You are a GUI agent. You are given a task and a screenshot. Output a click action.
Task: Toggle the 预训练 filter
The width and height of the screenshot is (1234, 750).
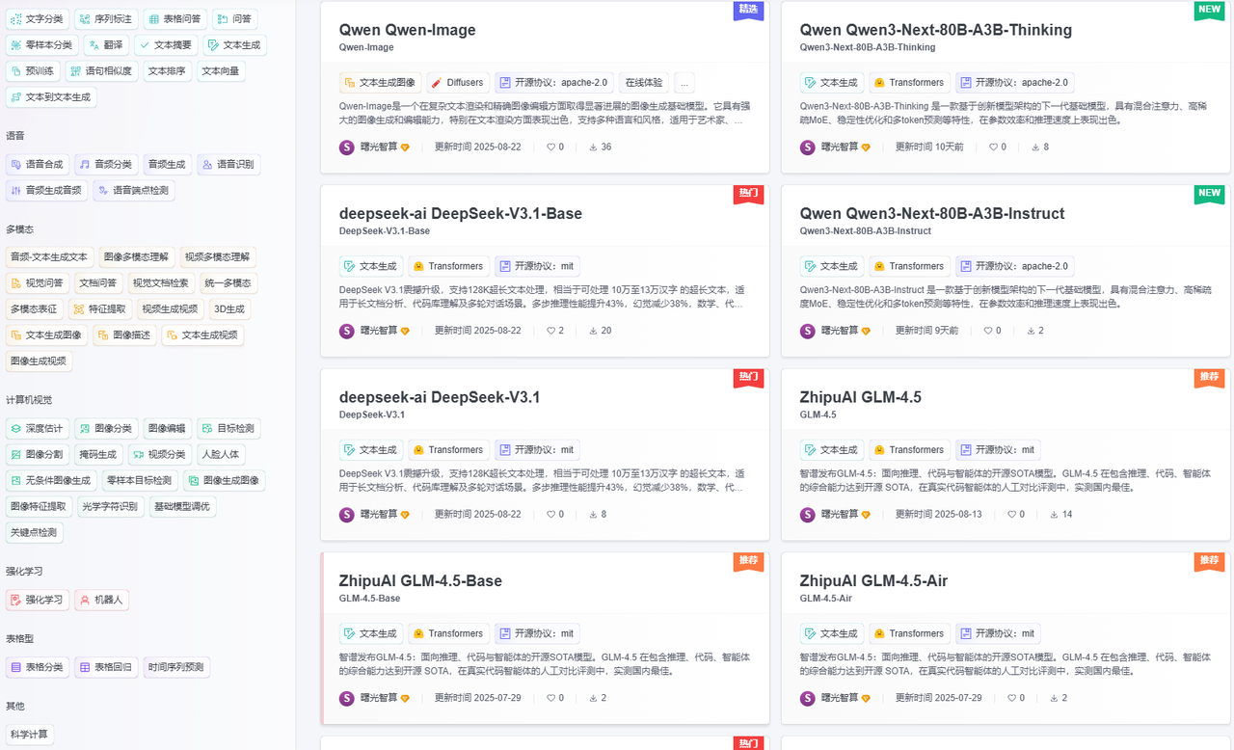(x=33, y=70)
